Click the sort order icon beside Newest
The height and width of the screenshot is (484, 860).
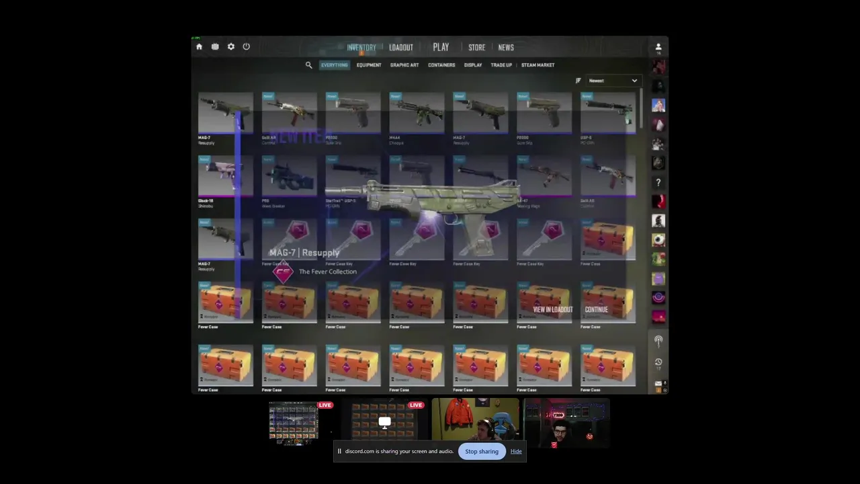click(578, 81)
